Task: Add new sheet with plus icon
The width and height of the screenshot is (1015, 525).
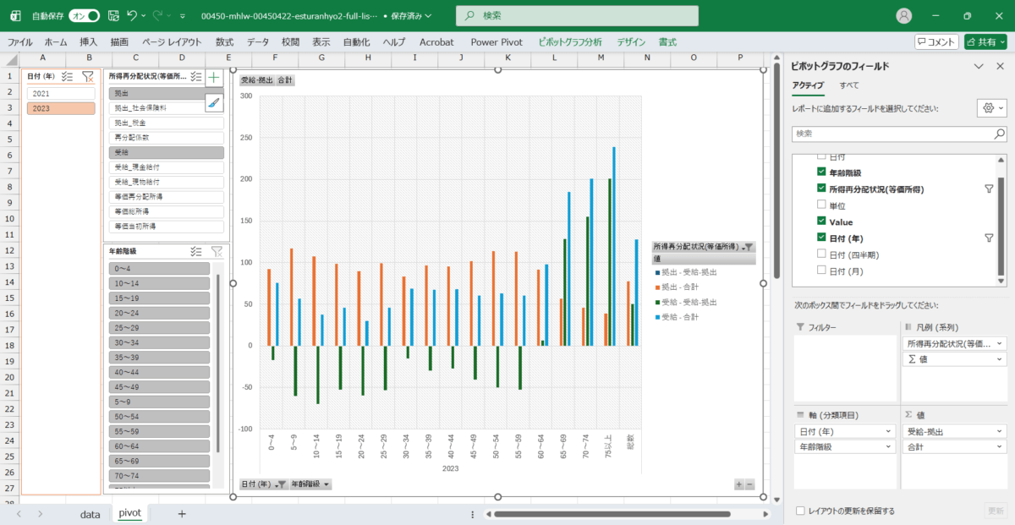Action: 181,513
